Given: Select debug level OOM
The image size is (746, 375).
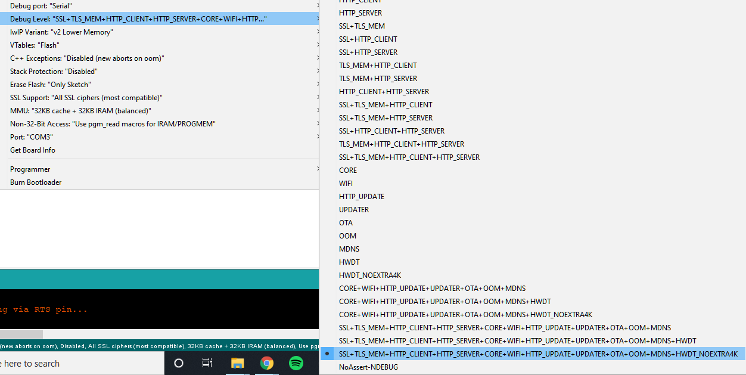Looking at the screenshot, I should 533,236.
